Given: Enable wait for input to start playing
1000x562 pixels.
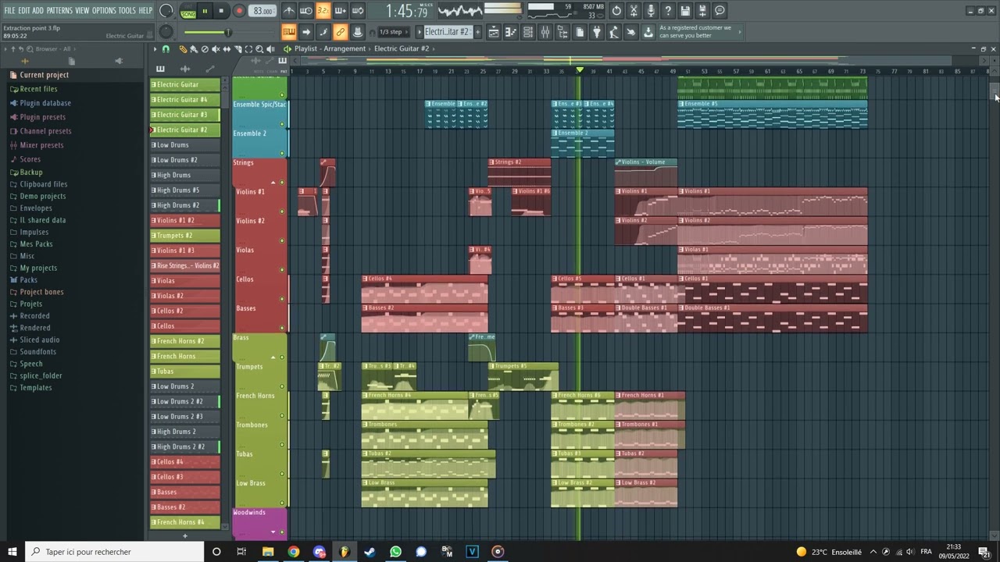Looking at the screenshot, I should pyautogui.click(x=306, y=11).
